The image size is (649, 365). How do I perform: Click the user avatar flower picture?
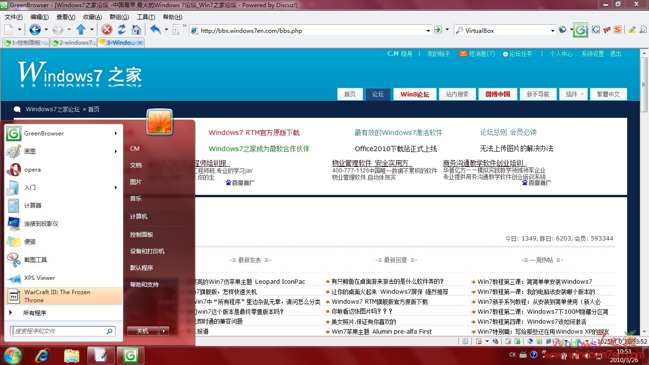point(160,122)
